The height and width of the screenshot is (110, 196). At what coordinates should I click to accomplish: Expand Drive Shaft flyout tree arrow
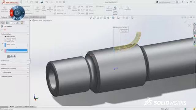pos(30,20)
